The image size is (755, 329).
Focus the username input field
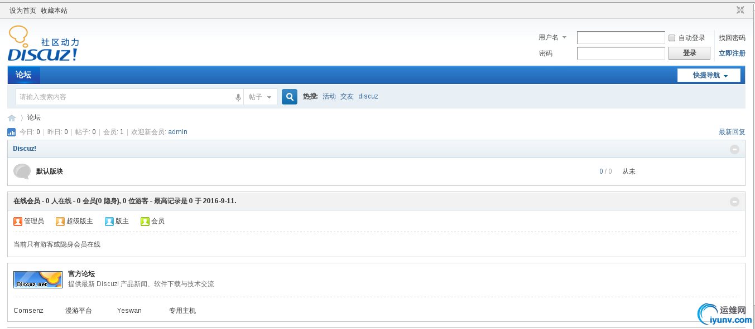click(x=621, y=37)
